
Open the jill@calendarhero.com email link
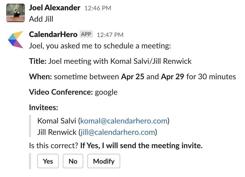pyautogui.click(x=118, y=132)
